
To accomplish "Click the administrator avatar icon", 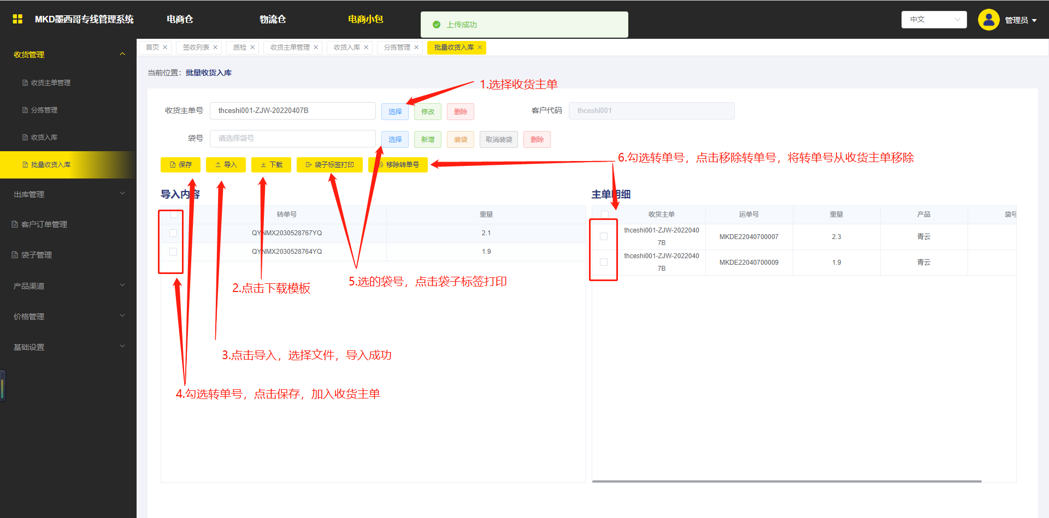I will coord(988,20).
